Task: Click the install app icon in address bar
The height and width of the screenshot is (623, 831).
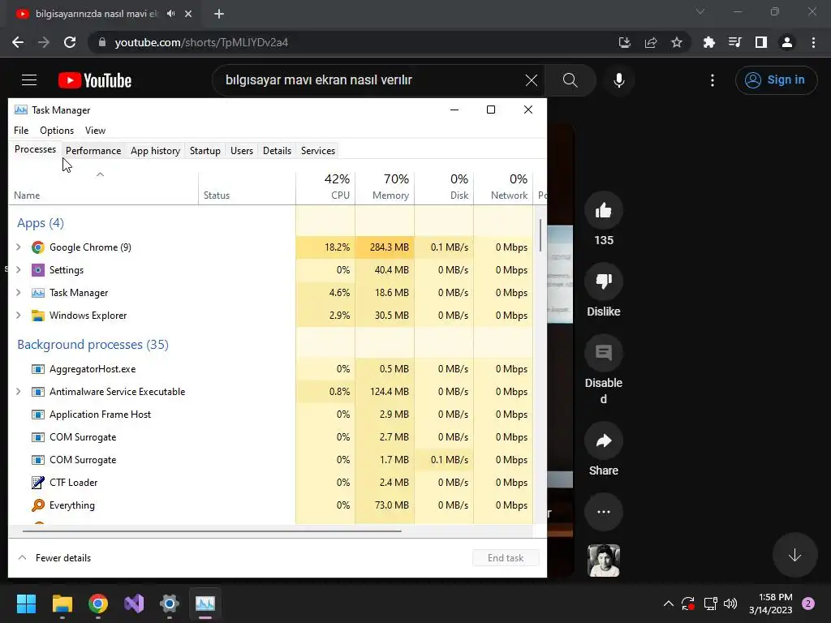Action: click(625, 42)
